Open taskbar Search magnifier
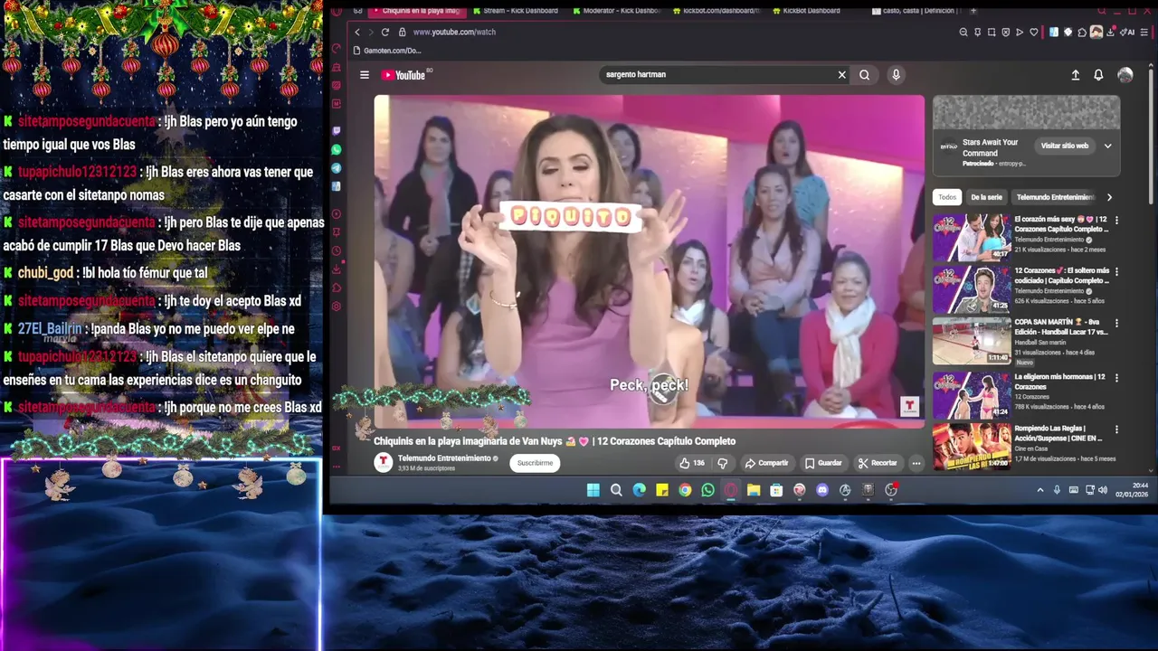This screenshot has height=651, width=1158. [616, 490]
